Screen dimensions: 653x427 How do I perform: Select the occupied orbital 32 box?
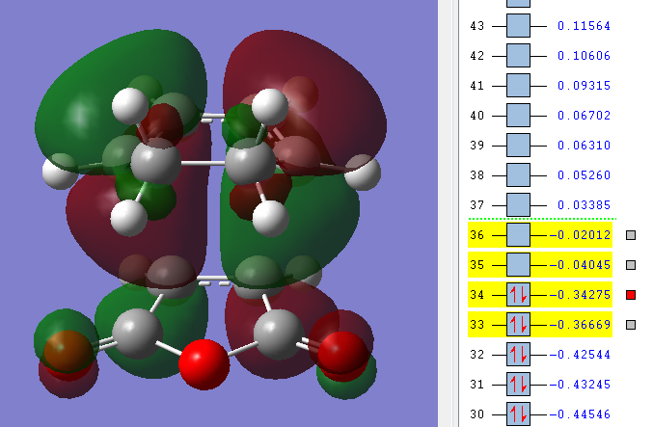click(x=518, y=355)
